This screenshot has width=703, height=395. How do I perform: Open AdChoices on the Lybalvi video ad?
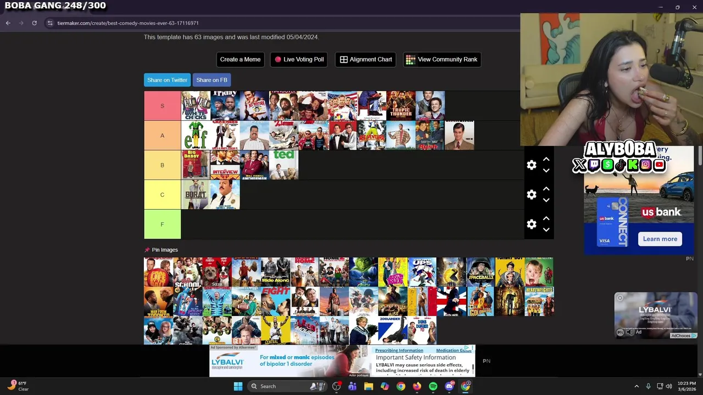[x=683, y=336]
